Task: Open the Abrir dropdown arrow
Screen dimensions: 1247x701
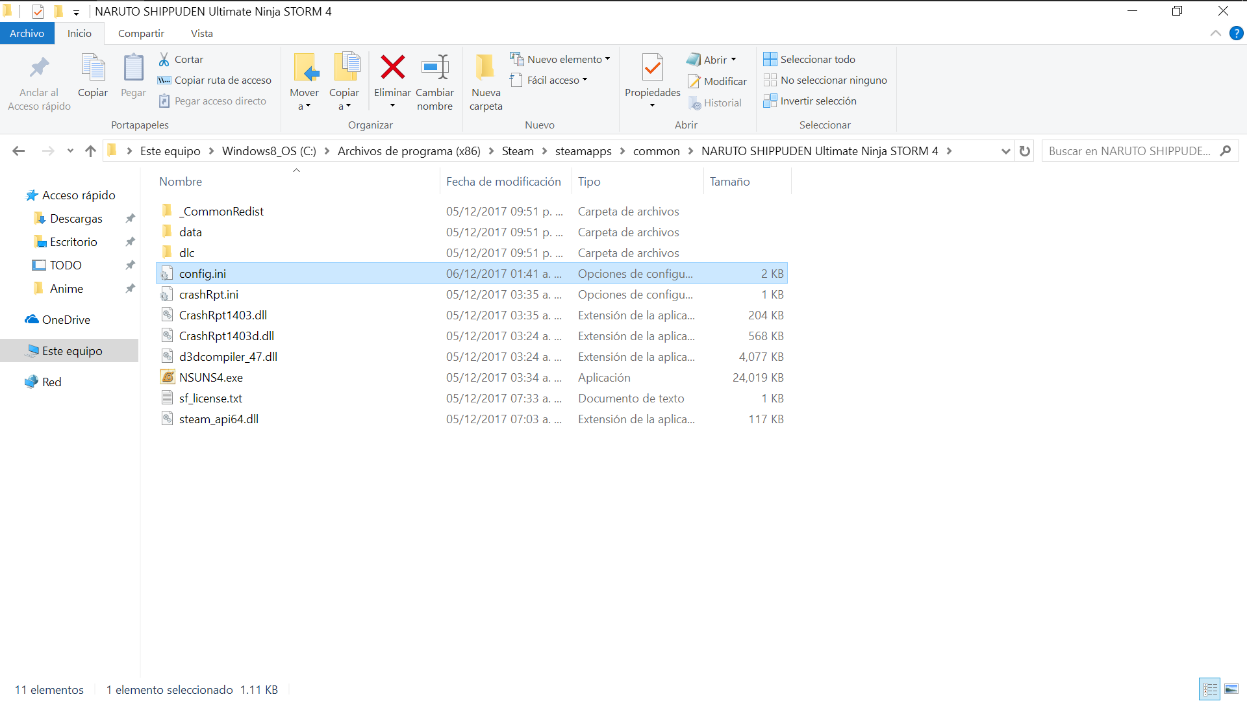Action: [734, 60]
